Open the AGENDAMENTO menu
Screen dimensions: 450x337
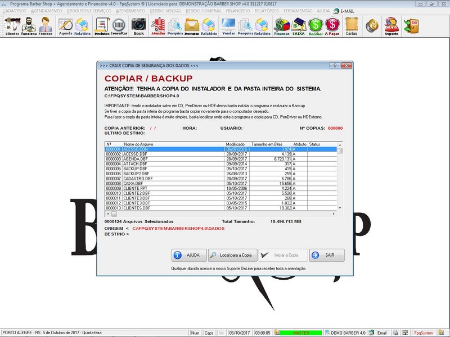pyautogui.click(x=47, y=11)
